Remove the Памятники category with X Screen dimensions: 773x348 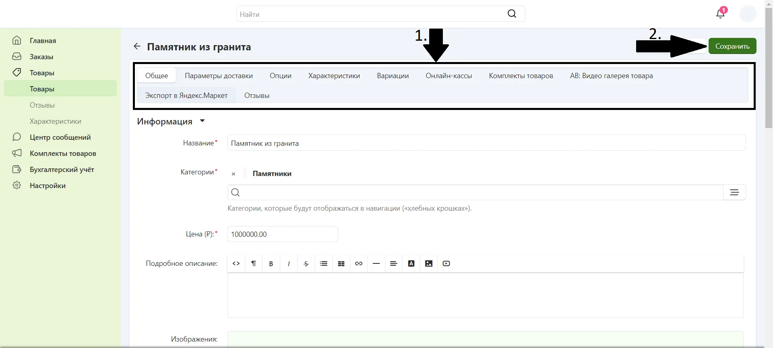tap(234, 174)
